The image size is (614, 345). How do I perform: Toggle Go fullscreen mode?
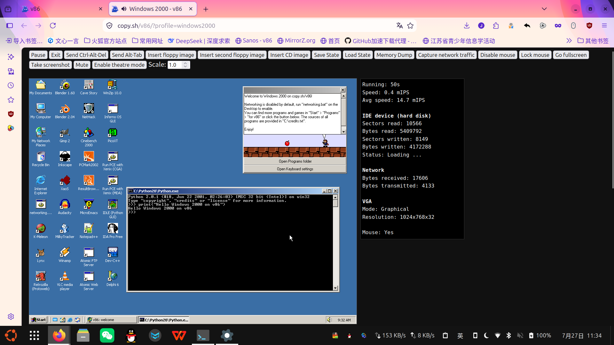[571, 55]
